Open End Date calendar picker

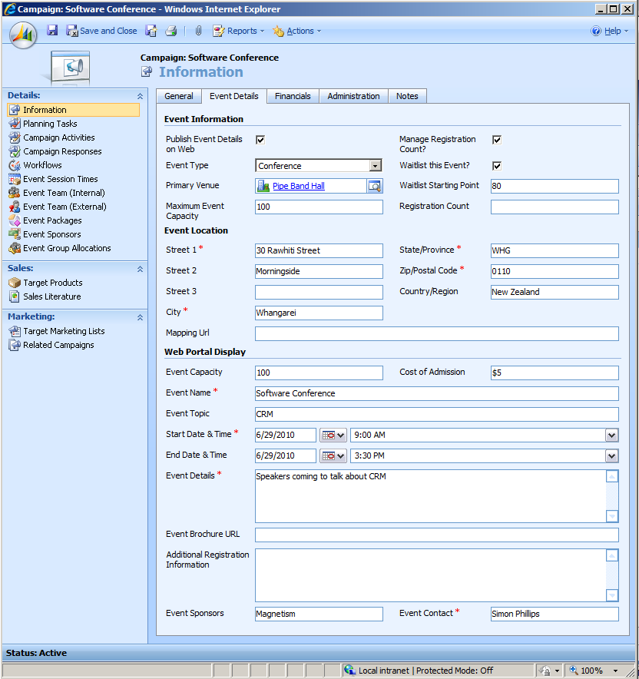coord(333,455)
